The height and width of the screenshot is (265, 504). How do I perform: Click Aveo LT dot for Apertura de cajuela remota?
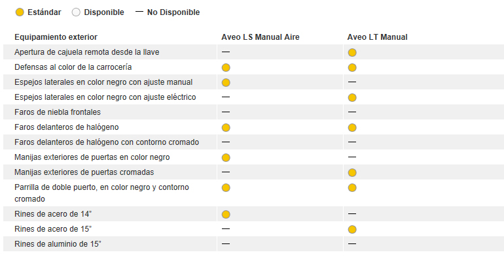(x=352, y=52)
